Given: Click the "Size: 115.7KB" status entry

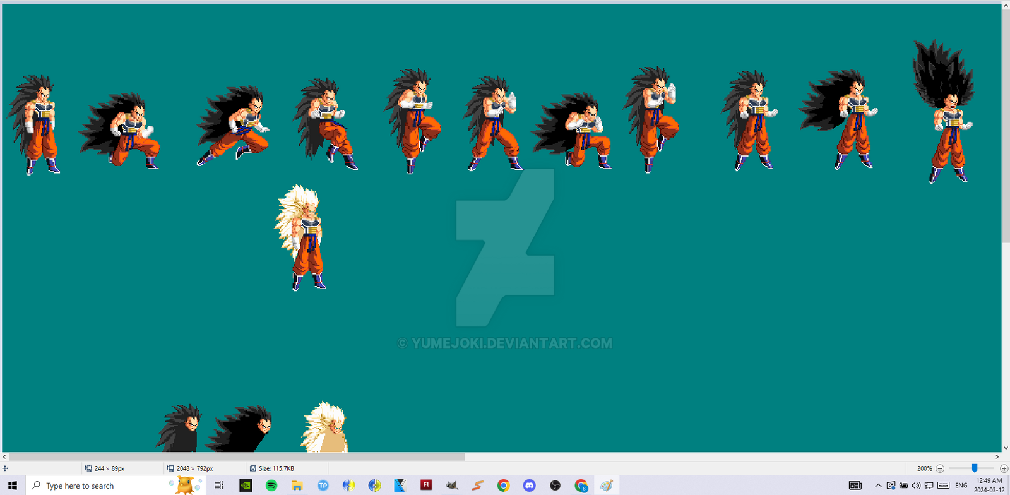Looking at the screenshot, I should pos(272,468).
